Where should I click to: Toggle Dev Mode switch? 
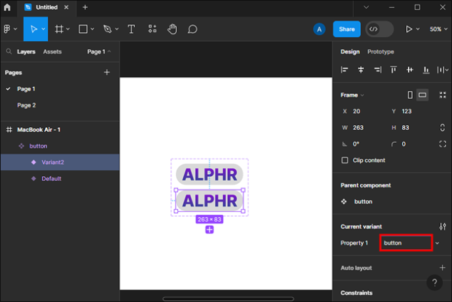coord(379,29)
